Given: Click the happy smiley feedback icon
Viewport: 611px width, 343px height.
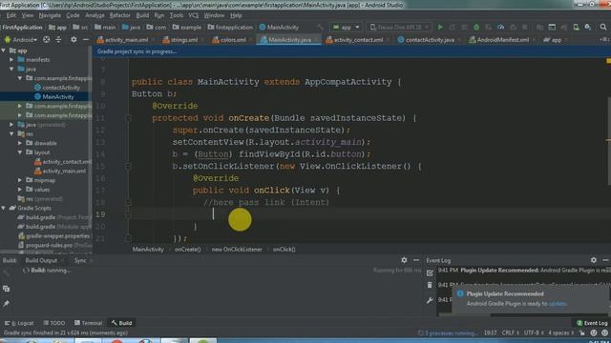Looking at the screenshot, I should (594, 333).
